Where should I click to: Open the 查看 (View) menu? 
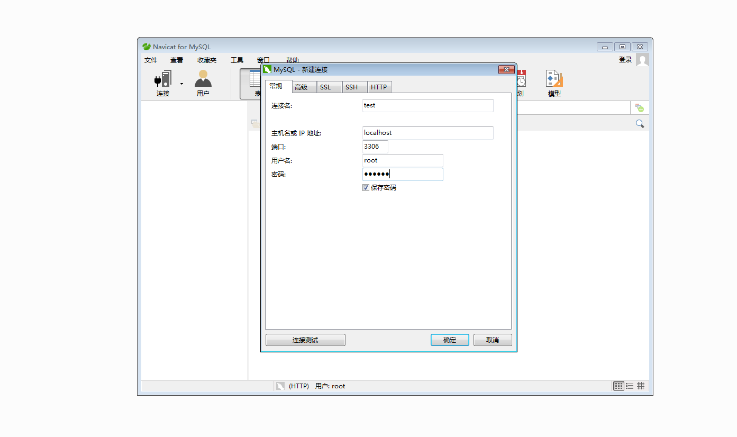click(x=177, y=60)
